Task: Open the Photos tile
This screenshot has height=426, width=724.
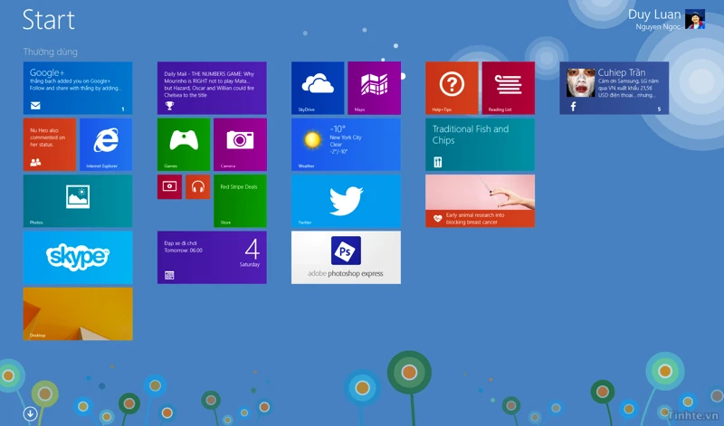Action: (78, 201)
